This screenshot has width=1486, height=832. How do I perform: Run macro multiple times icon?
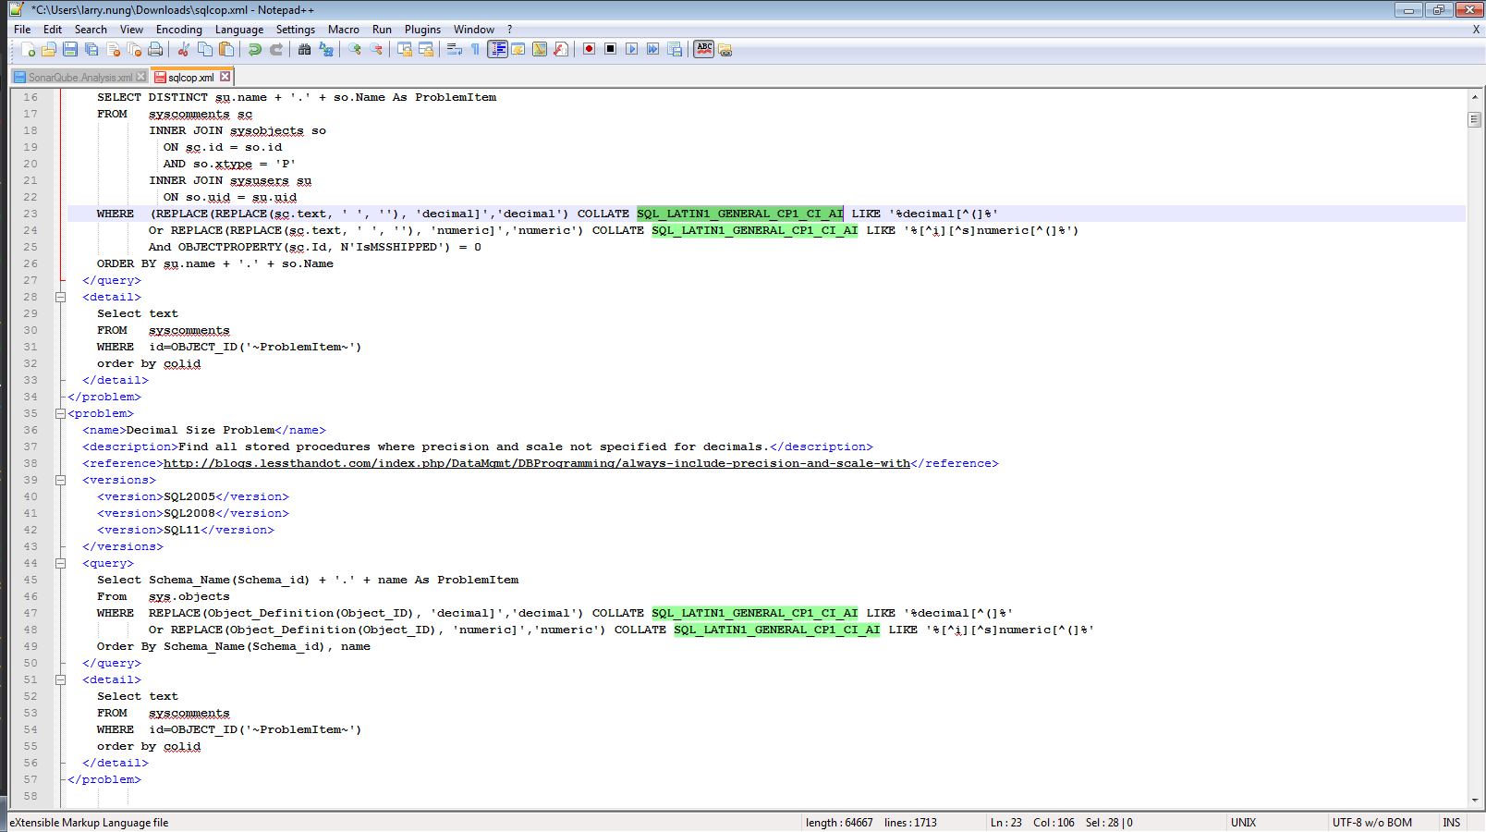[x=653, y=49]
